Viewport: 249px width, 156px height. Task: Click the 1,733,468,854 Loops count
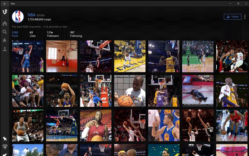click(40, 19)
